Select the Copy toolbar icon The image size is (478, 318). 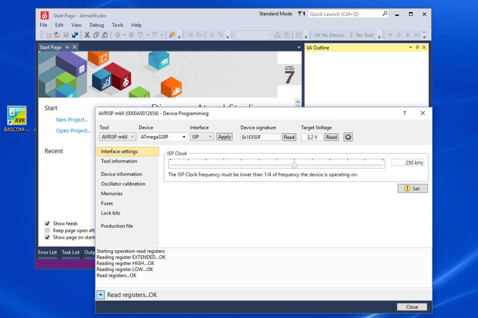click(x=97, y=35)
